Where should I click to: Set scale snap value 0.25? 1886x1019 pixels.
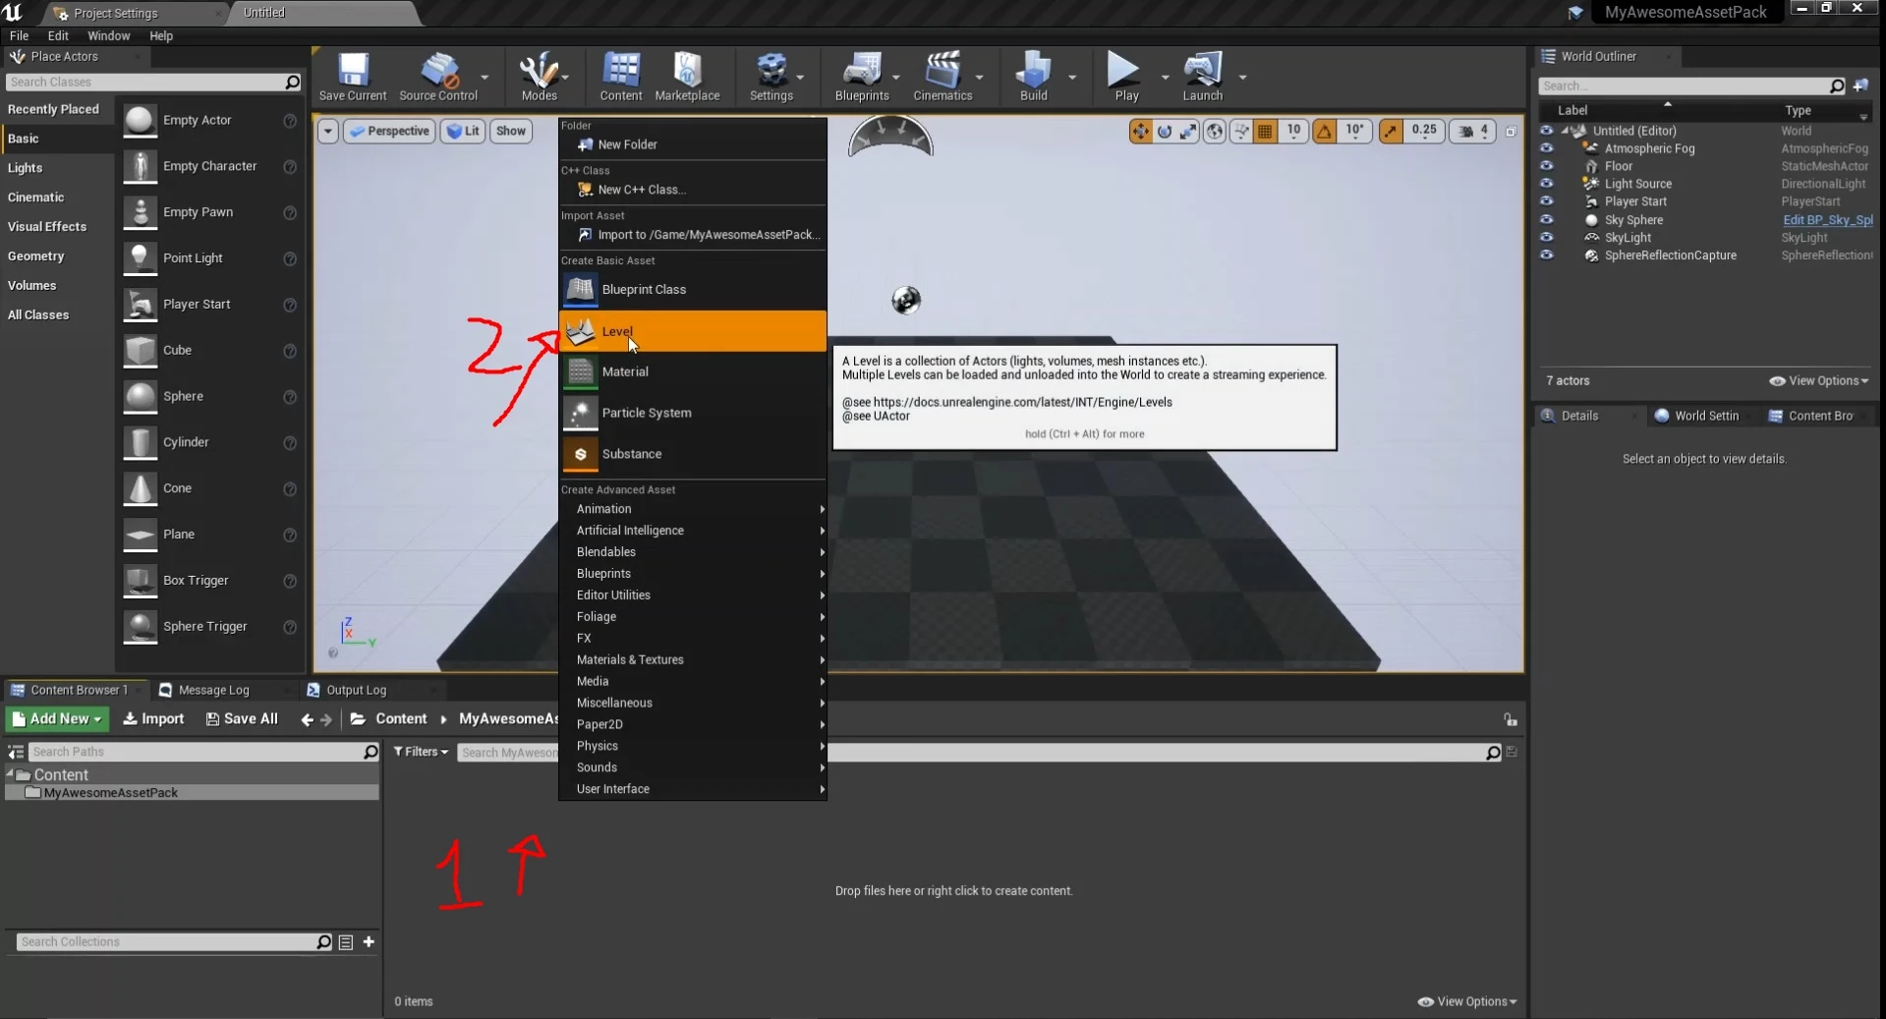(x=1424, y=131)
